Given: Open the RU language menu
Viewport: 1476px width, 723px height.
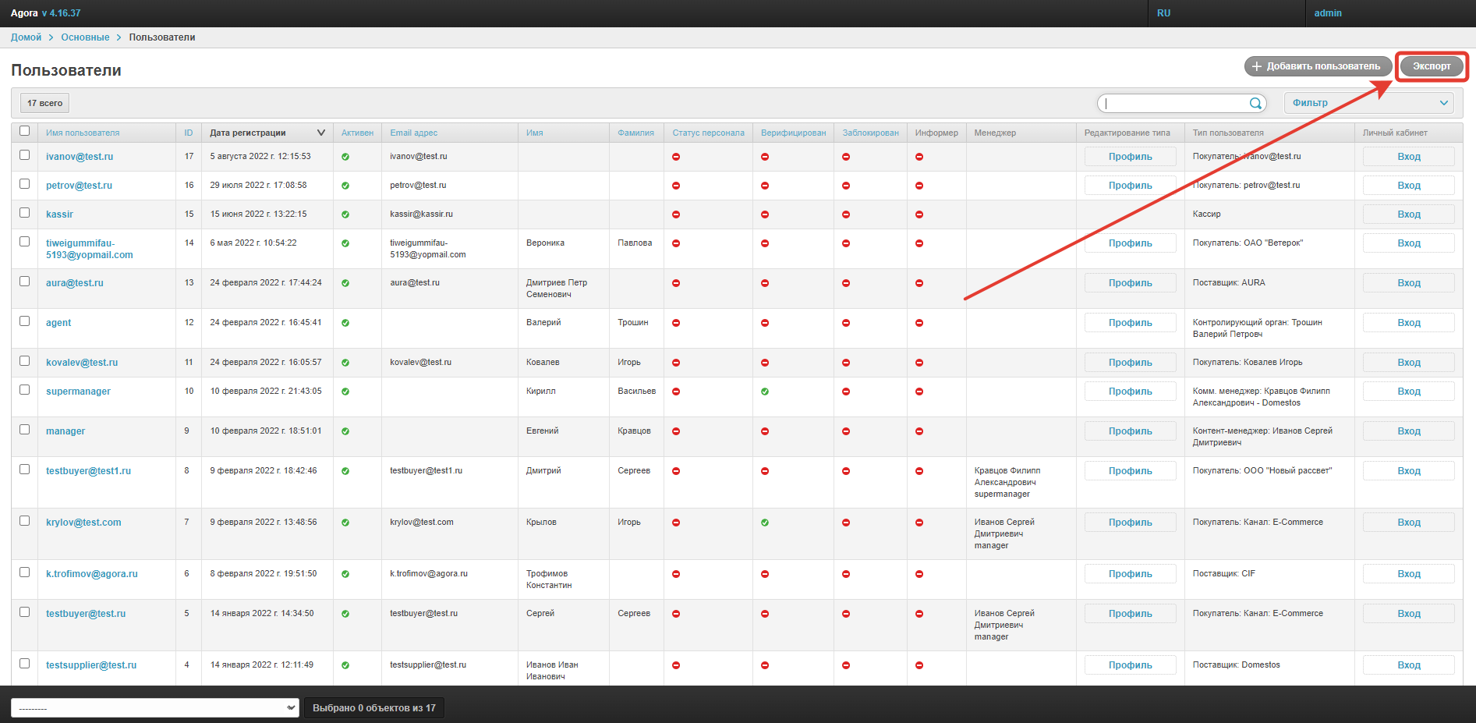Looking at the screenshot, I should click(1163, 13).
